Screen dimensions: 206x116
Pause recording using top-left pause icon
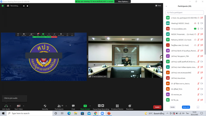point(24,6)
